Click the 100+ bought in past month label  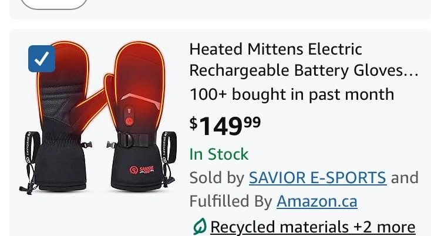pos(292,95)
